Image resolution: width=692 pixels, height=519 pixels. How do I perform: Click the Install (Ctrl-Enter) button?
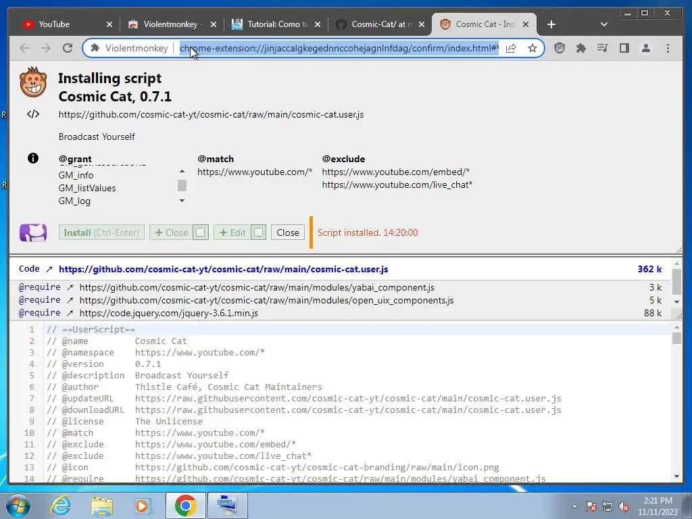click(101, 232)
